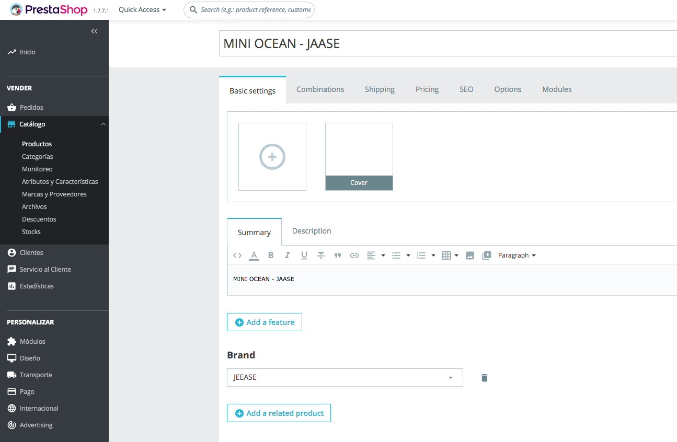677x442 pixels.
Task: Collapse the sidebar with double chevron icon
Action: coord(94,31)
